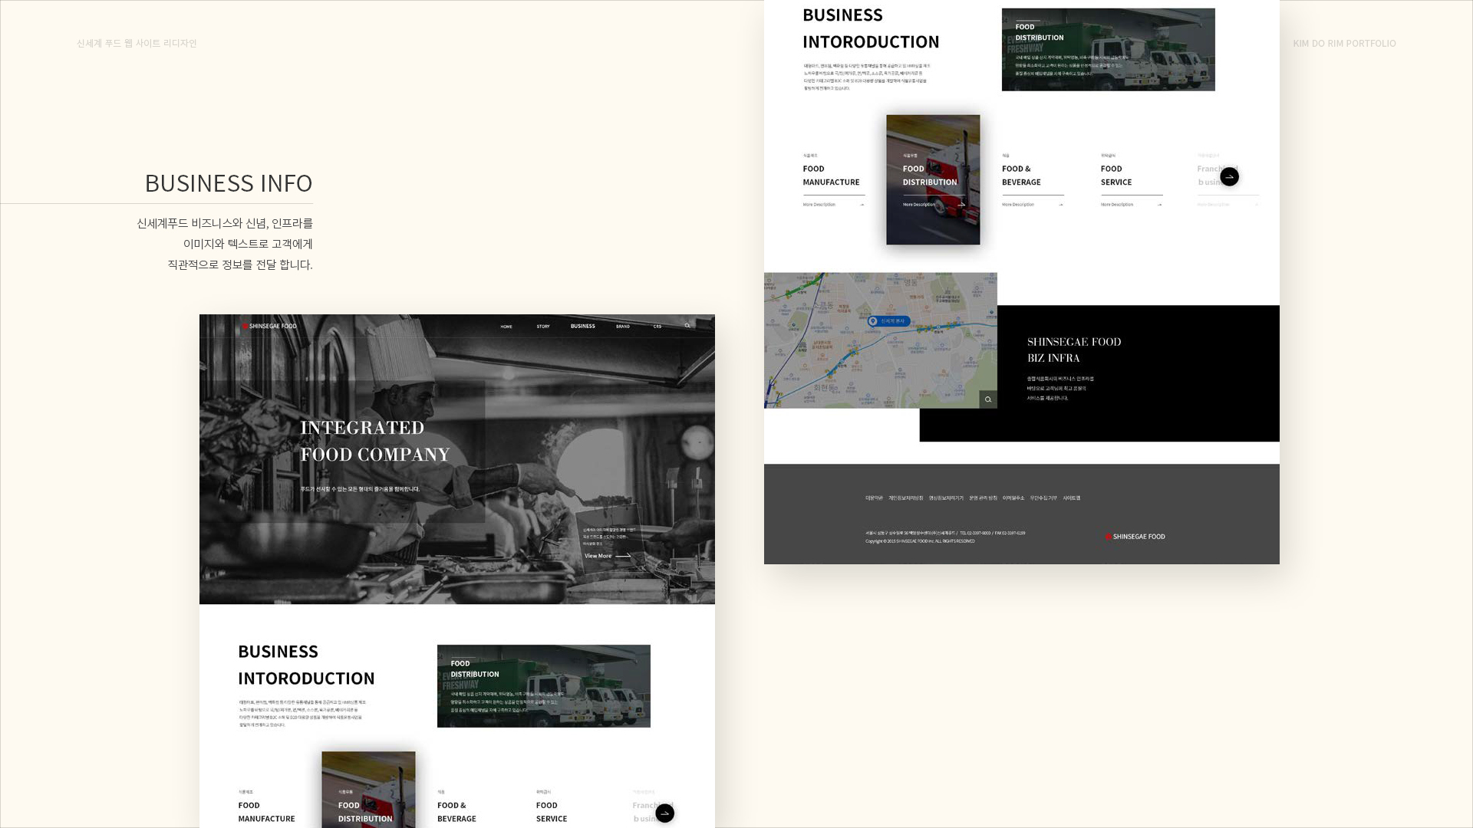Click the last footer link 사이트맵
Viewport: 1473px width, 828px height.
coord(1072,498)
